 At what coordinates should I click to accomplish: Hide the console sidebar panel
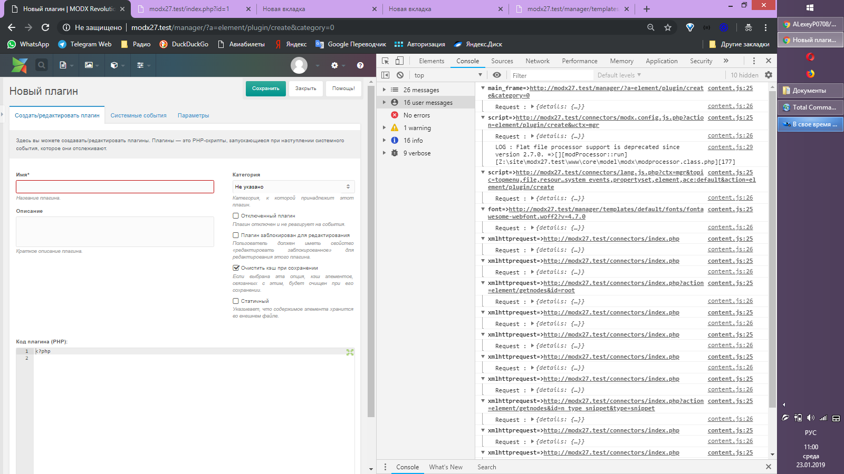[x=386, y=75]
